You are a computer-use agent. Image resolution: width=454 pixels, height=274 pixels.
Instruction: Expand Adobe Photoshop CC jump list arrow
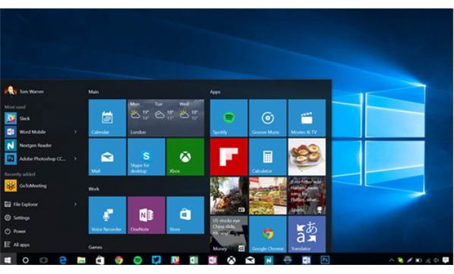(75, 159)
